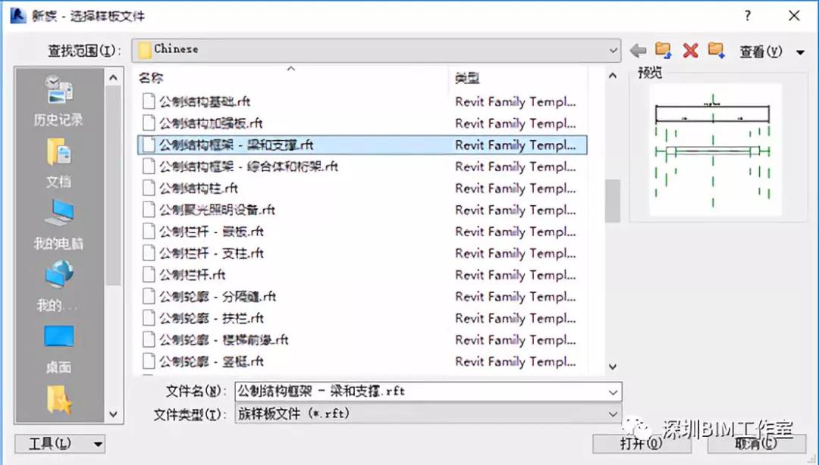Image resolution: width=819 pixels, height=465 pixels.
Task: Select 公制结构框架 - 梁和支撑.rft
Action: point(362,145)
